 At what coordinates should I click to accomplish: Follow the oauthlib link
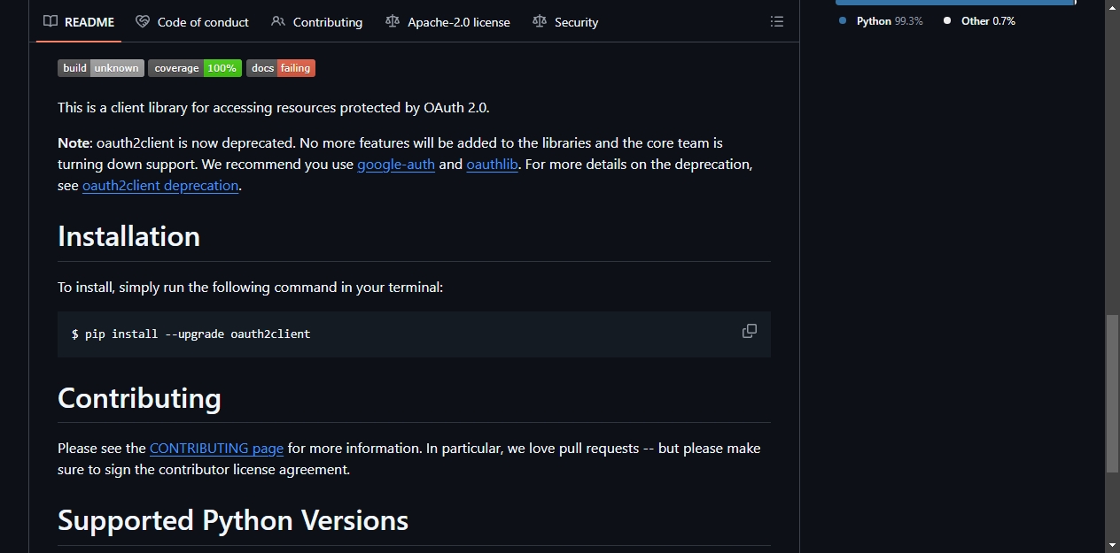tap(493, 165)
